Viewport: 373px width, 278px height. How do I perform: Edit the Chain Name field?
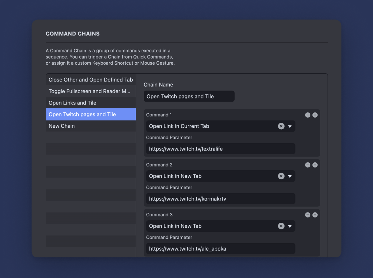(x=189, y=96)
